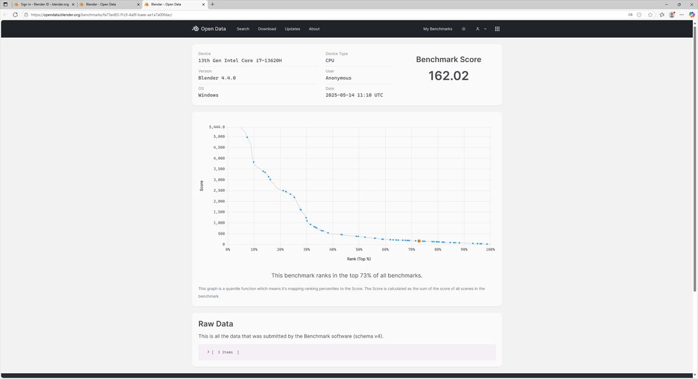Screen dimensions: 698x379
Task: Open the tab actions menu icon
Action: (x=5, y=4)
